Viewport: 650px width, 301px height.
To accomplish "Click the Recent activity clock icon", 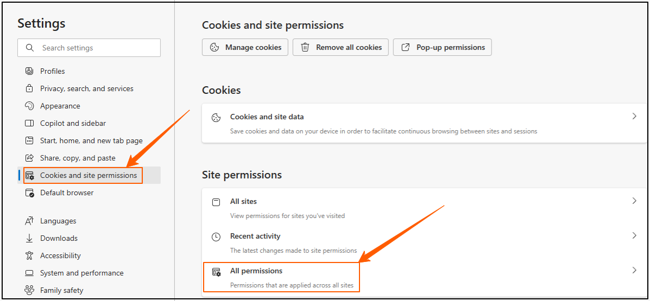I will click(216, 237).
